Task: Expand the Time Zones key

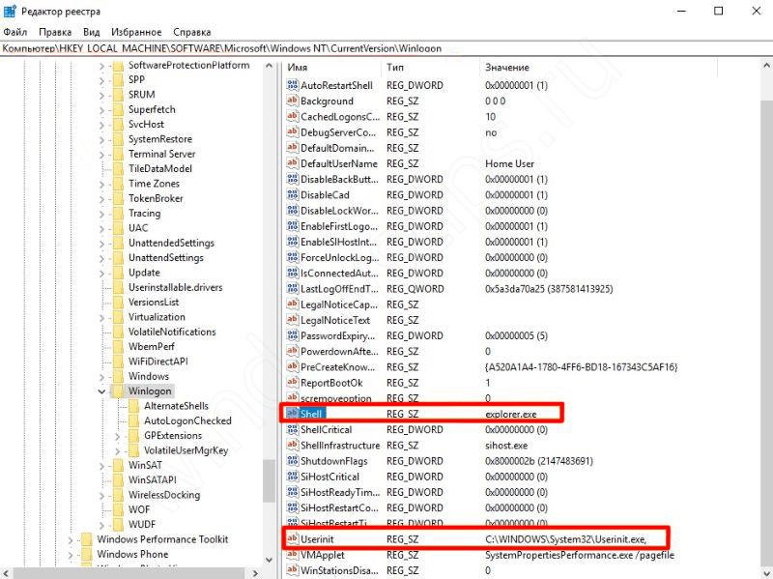Action: coord(102,184)
